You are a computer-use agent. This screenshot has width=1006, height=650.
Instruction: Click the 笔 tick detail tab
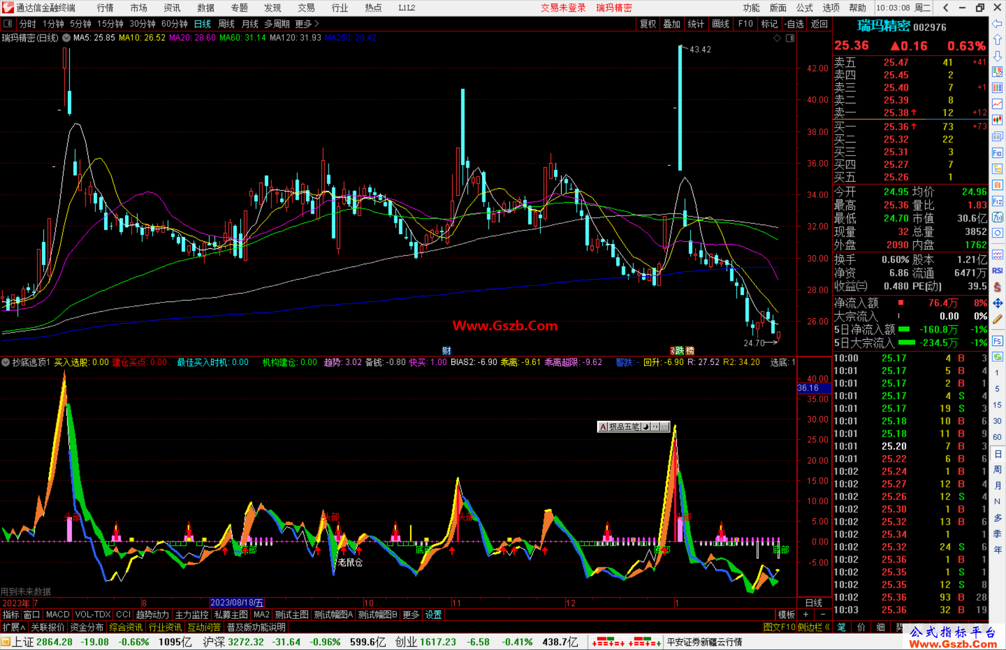coord(842,627)
